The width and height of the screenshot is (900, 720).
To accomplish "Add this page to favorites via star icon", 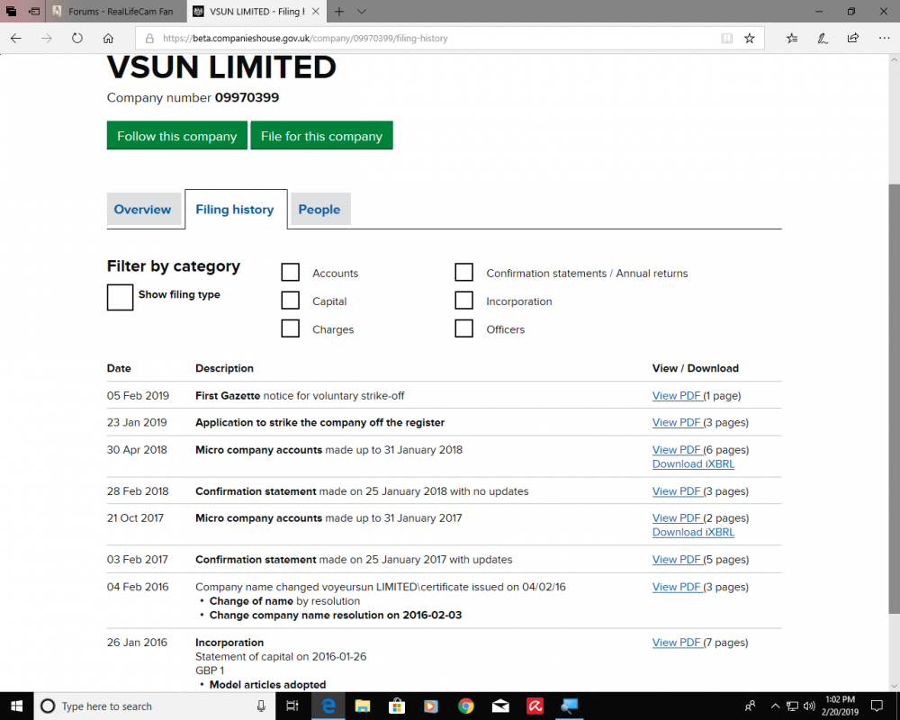I will click(x=752, y=38).
